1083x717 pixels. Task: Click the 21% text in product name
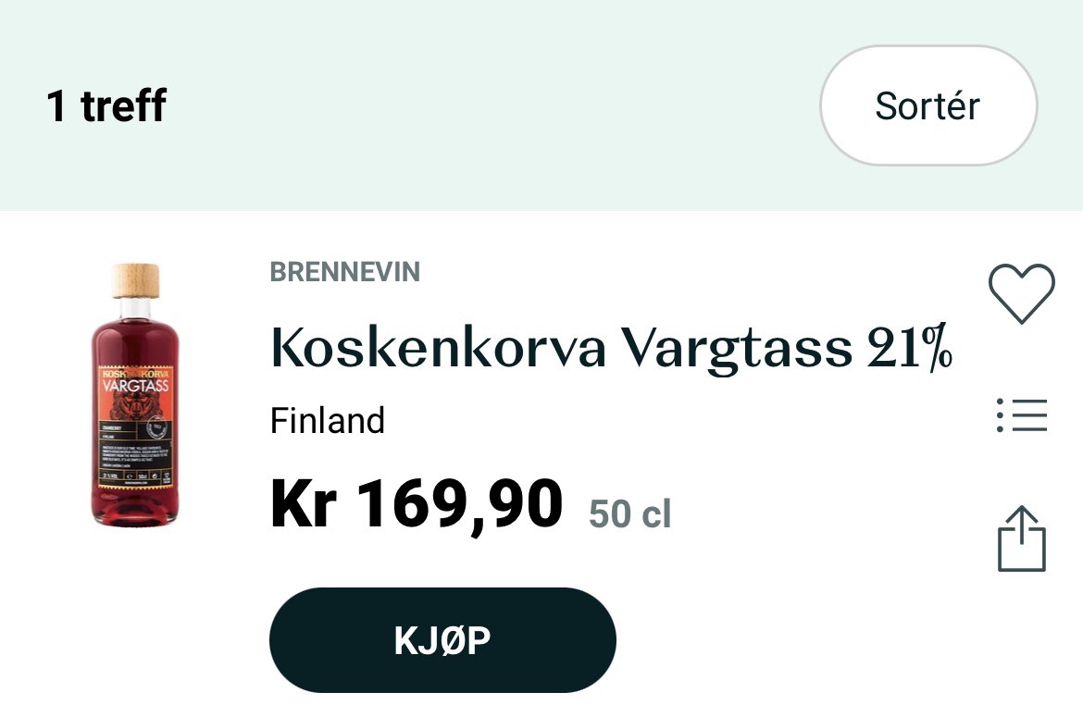pyautogui.click(x=910, y=347)
